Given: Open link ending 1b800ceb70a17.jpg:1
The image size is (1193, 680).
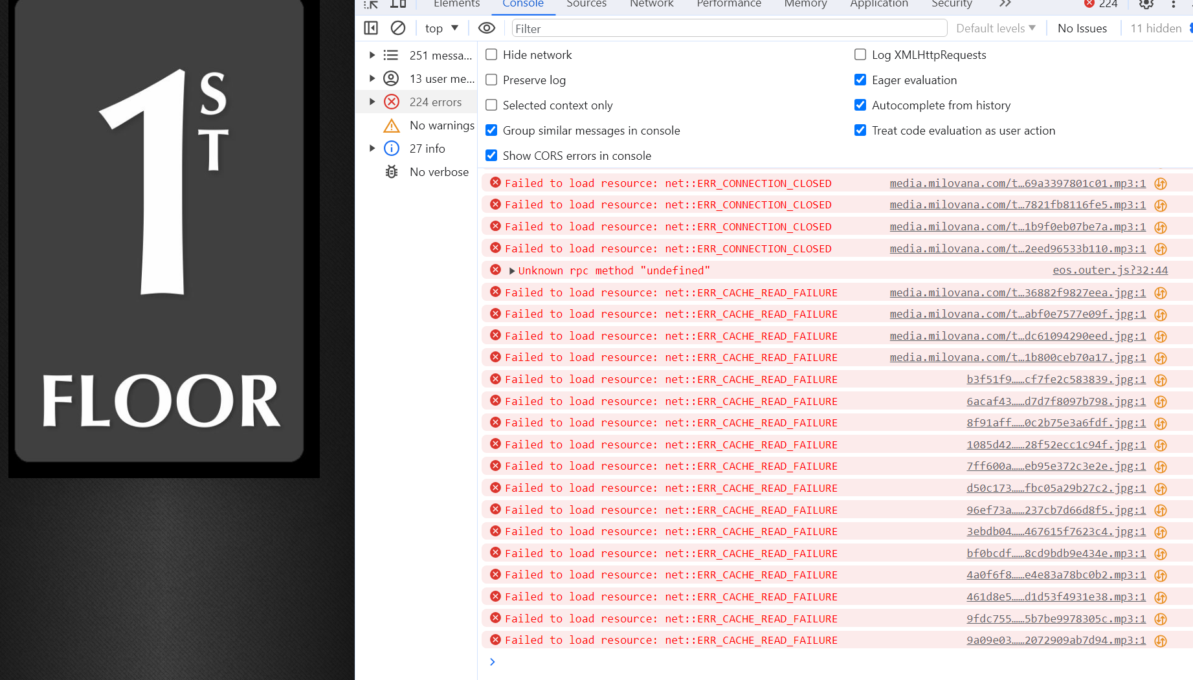Looking at the screenshot, I should click(1018, 358).
